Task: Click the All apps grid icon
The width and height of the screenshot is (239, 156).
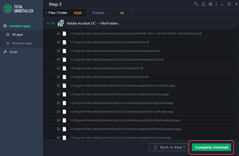Action: click(8, 35)
